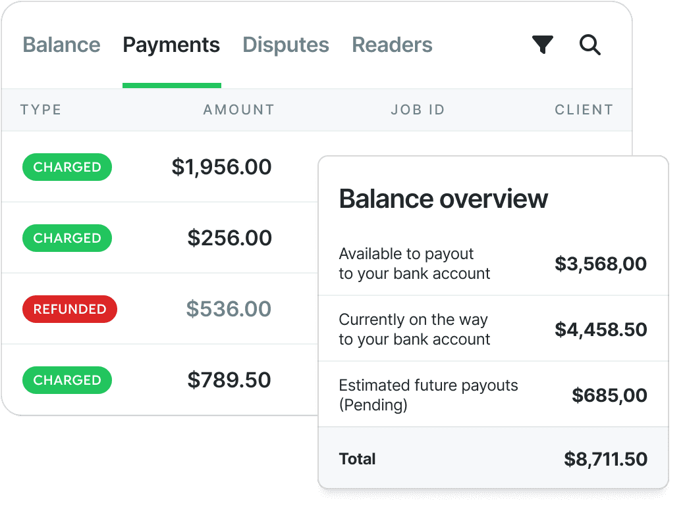The height and width of the screenshot is (513, 685).
Task: Select the Currently on the way row
Action: pyautogui.click(x=493, y=329)
